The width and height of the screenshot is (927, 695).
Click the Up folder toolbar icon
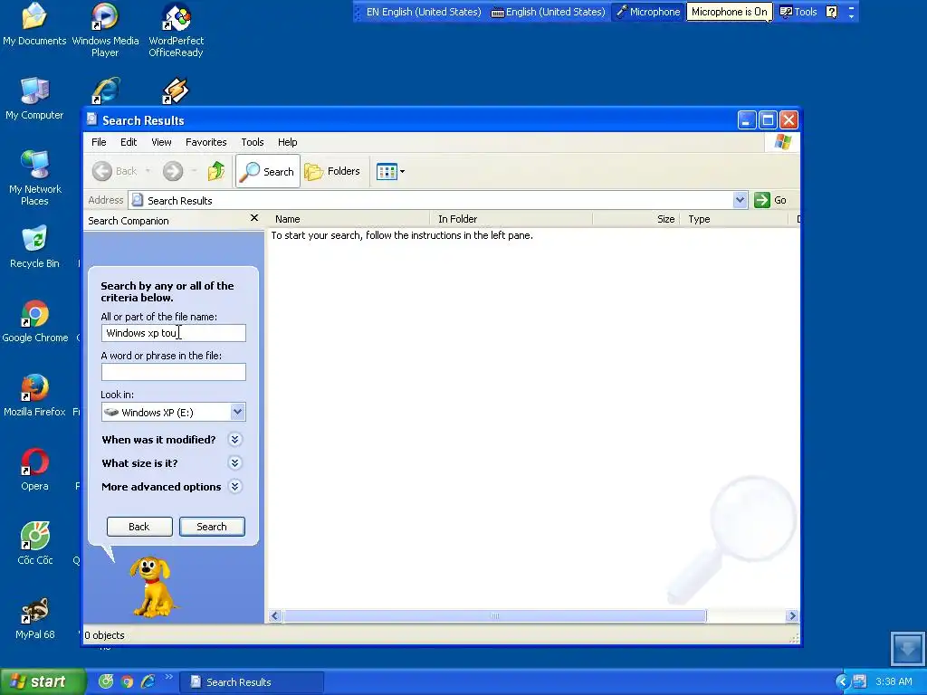coord(216,171)
